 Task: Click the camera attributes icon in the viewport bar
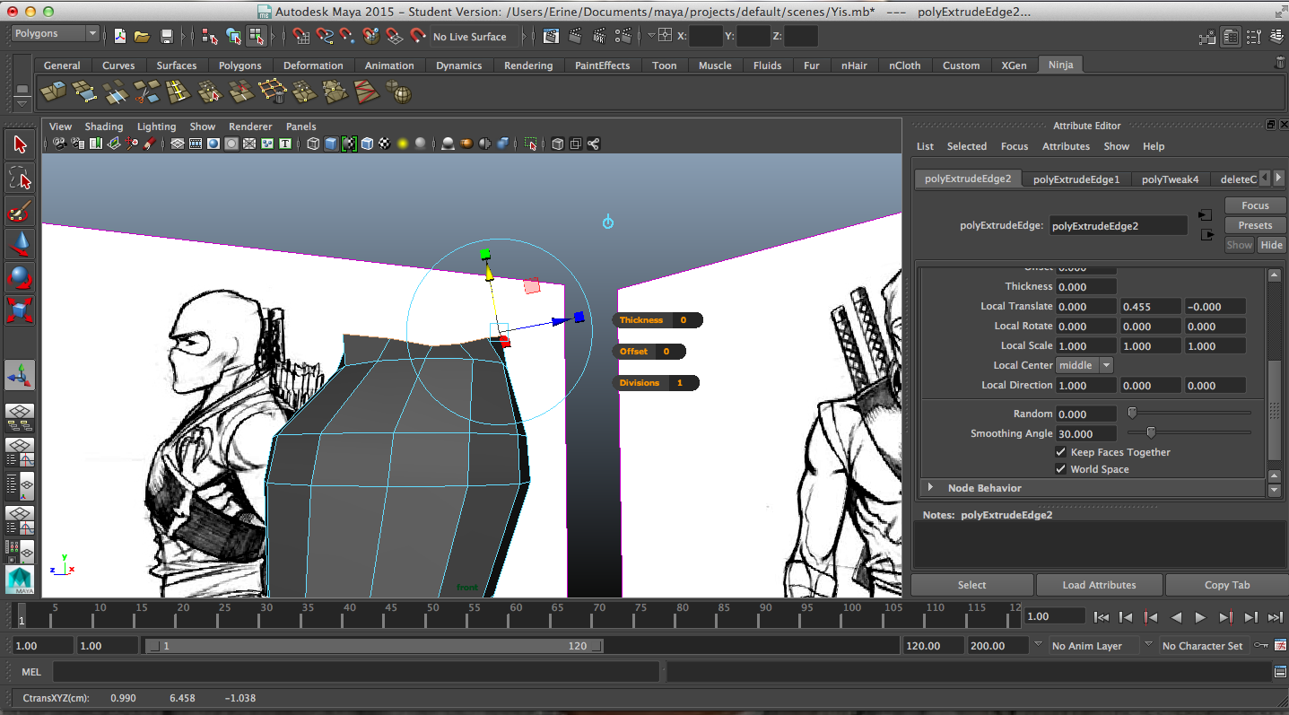76,144
